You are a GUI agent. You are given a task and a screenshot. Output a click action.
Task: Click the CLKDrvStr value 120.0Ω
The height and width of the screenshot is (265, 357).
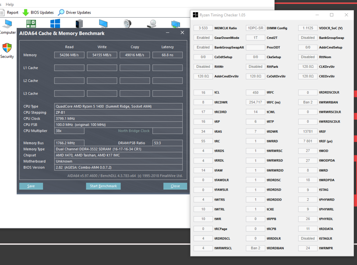click(308, 67)
